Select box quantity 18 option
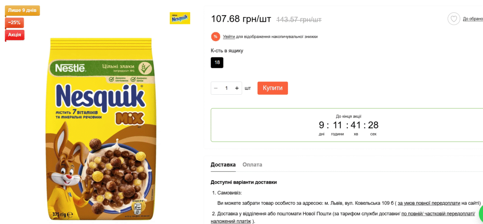This screenshot has width=483, height=224. (x=217, y=62)
